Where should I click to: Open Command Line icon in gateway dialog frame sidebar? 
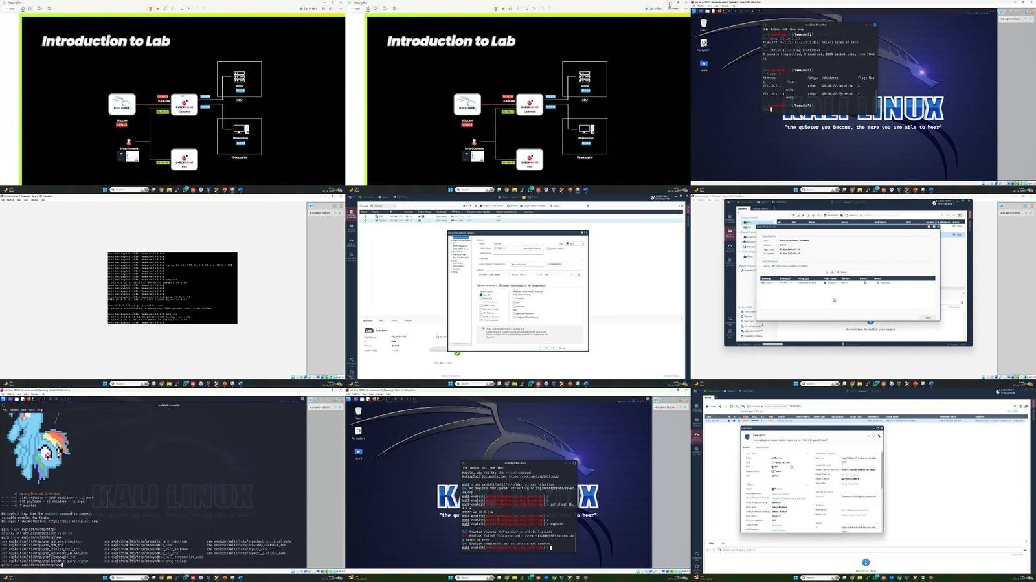pos(351,362)
